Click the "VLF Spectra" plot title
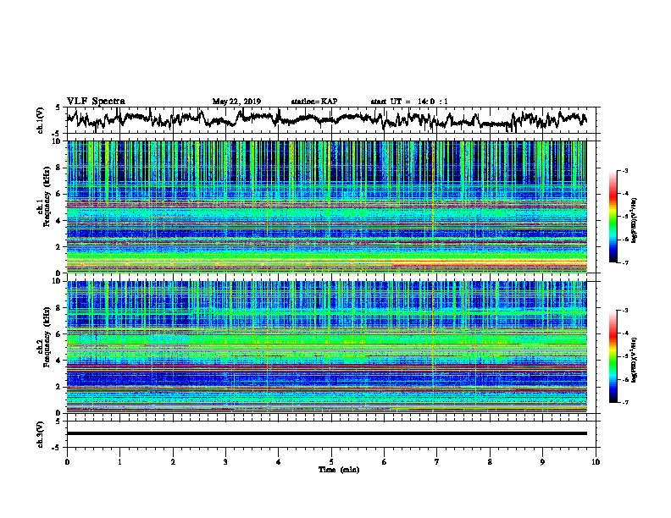 tap(96, 102)
